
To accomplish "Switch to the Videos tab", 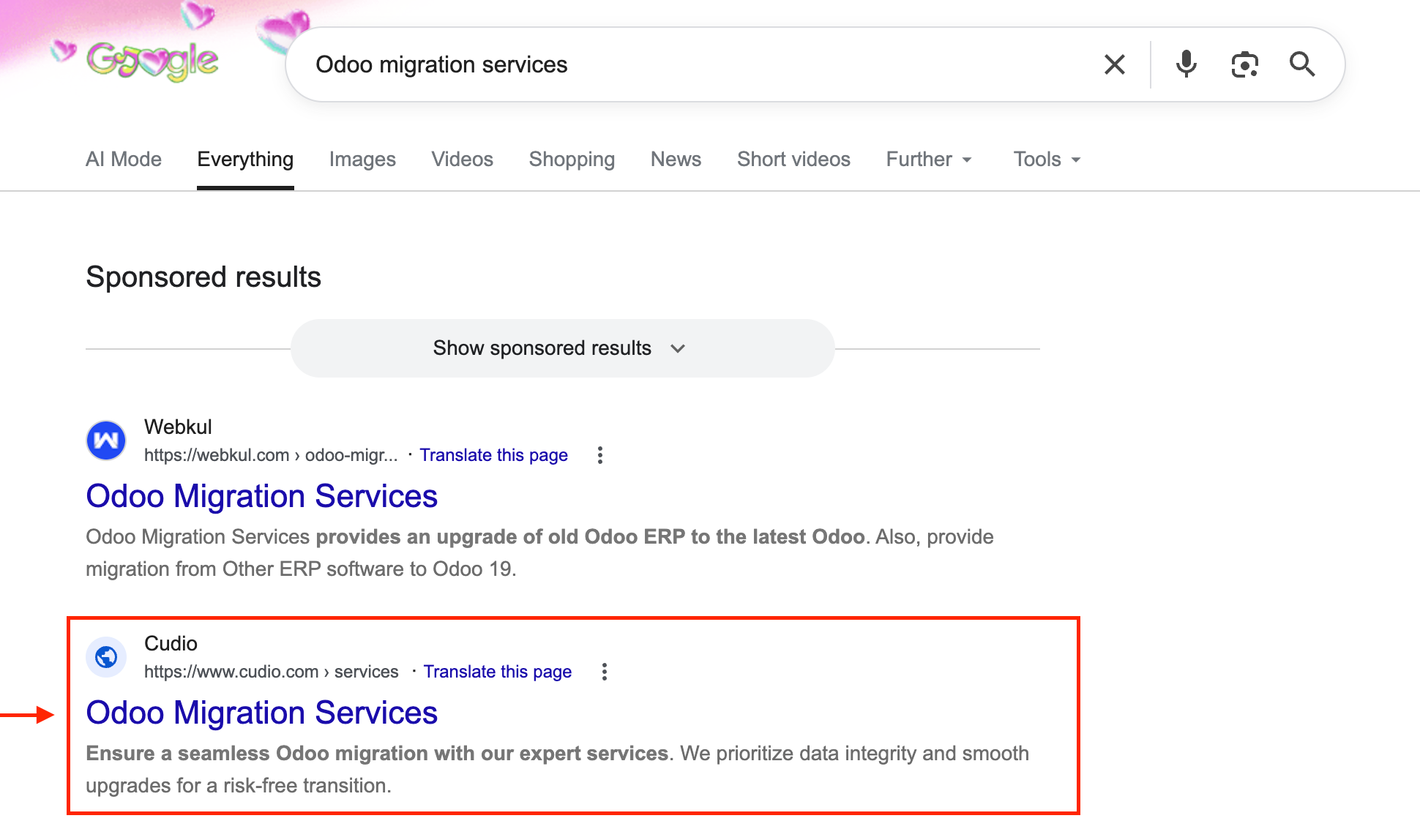I will [463, 160].
